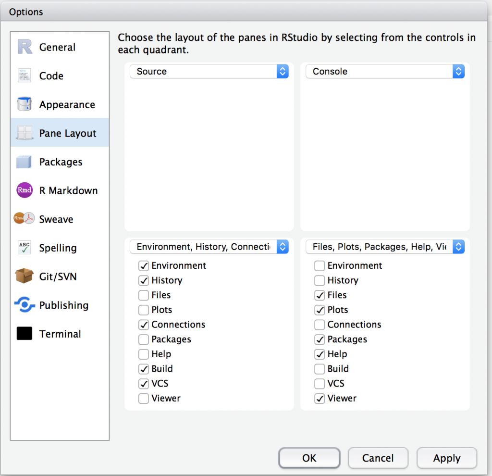
Task: Click the Spelling ABC checkmark icon
Action: tap(25, 248)
